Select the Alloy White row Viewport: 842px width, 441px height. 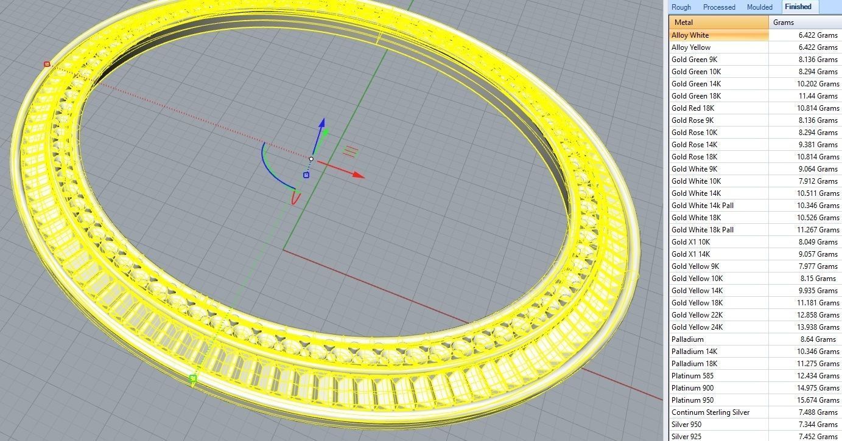coord(755,35)
